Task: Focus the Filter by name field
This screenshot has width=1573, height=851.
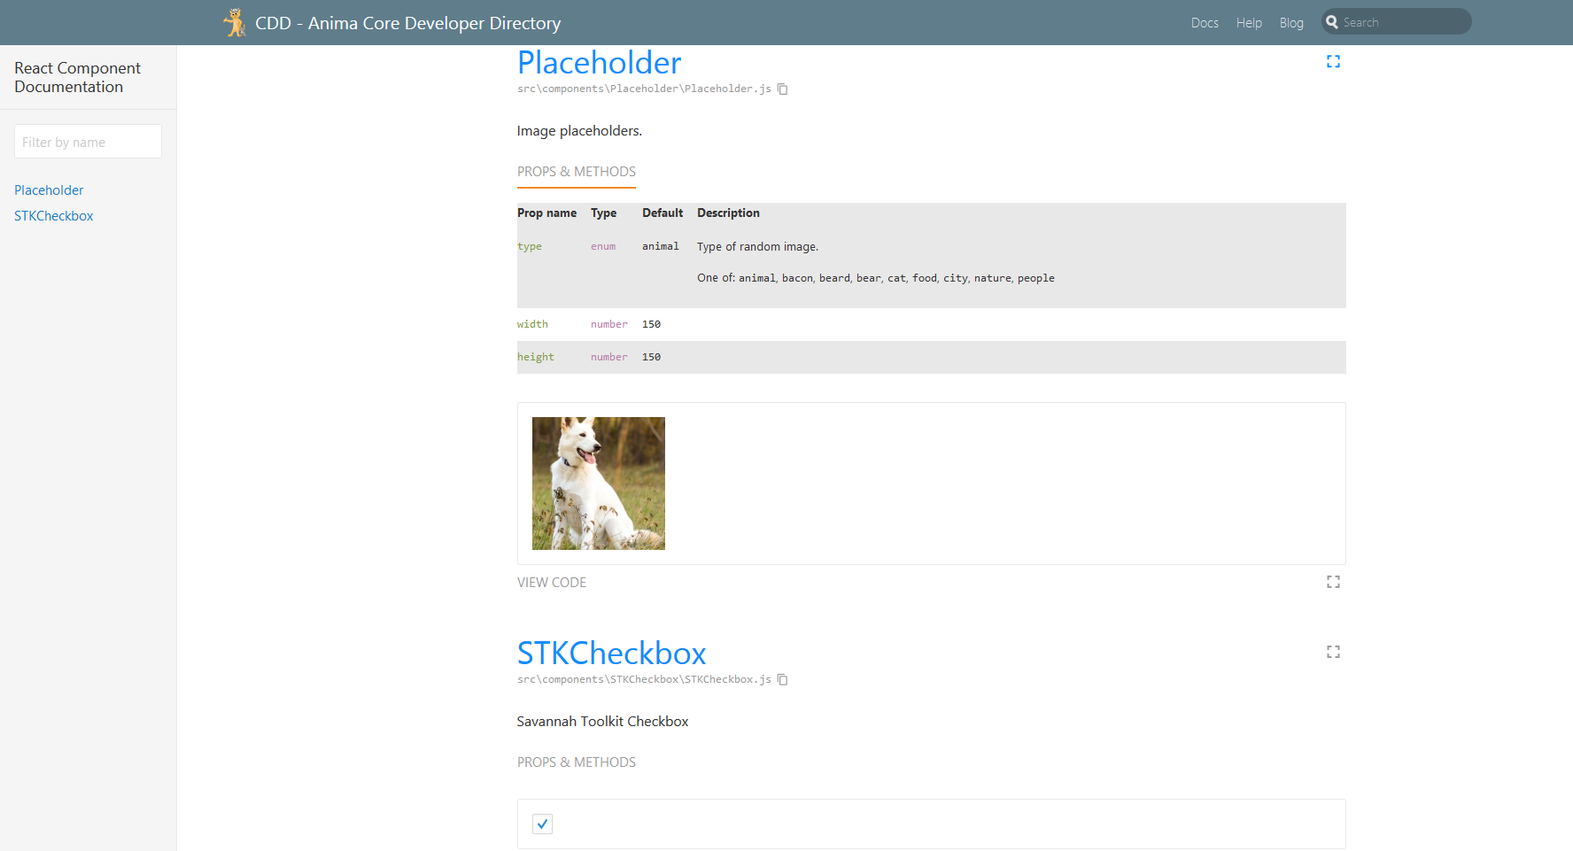Action: pyautogui.click(x=88, y=142)
